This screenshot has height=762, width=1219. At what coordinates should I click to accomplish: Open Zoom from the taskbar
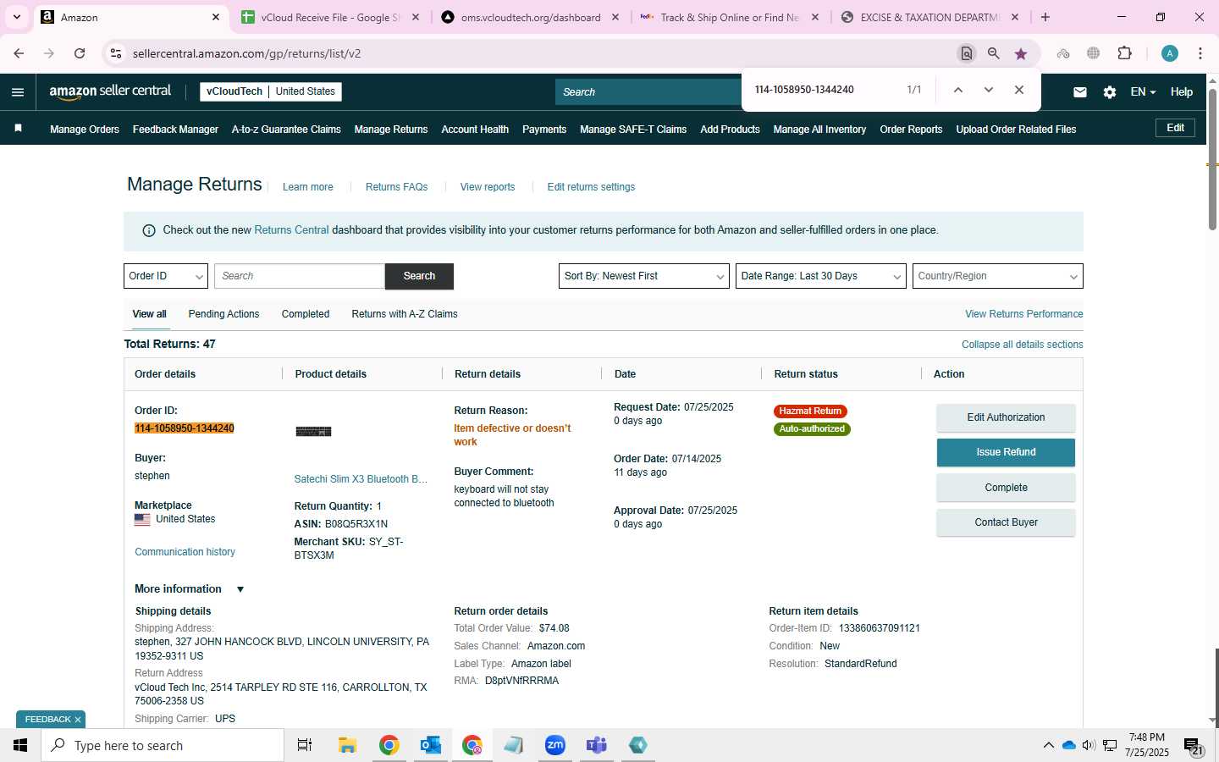pos(554,745)
